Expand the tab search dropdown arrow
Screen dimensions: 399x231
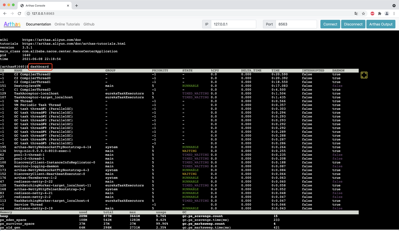[394, 5]
